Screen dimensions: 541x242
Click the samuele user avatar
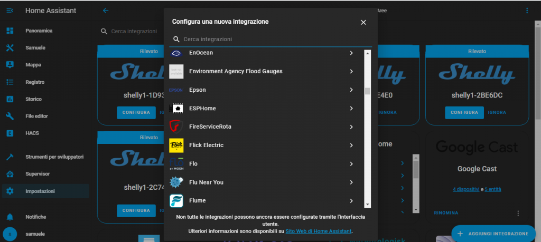pyautogui.click(x=10, y=234)
